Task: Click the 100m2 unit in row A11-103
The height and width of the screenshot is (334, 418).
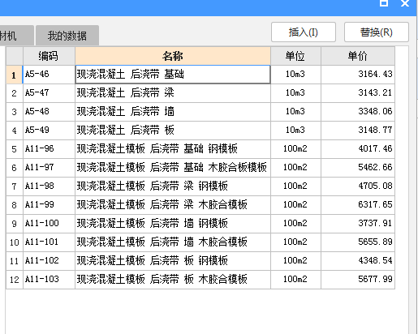Action: coord(295,279)
